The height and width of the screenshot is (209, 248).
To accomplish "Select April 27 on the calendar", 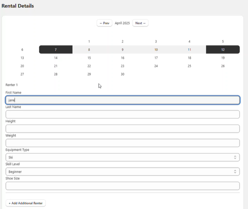I will pos(22,74).
